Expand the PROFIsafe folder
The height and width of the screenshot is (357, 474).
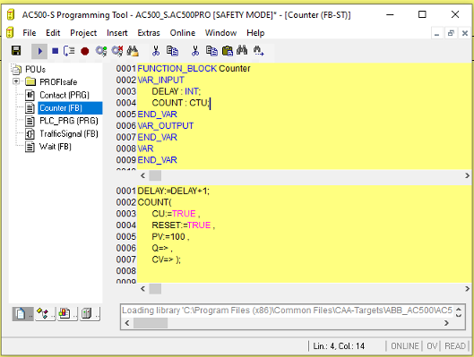(16, 81)
